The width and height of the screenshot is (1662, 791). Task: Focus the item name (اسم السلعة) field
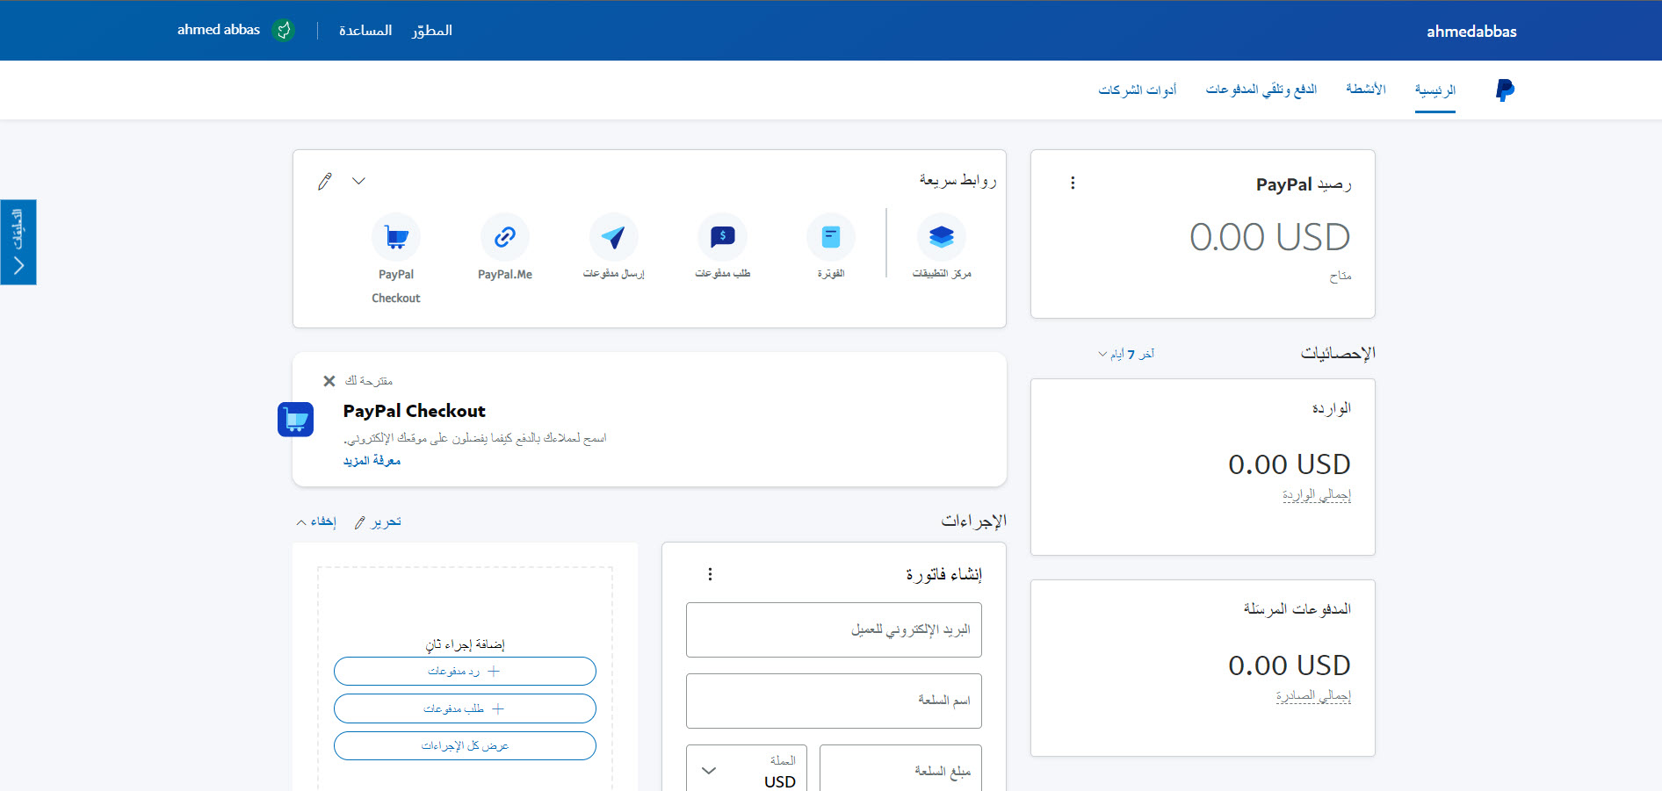tap(834, 701)
